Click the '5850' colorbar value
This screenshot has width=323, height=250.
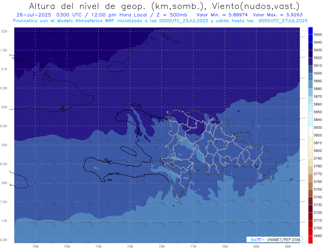(318, 112)
